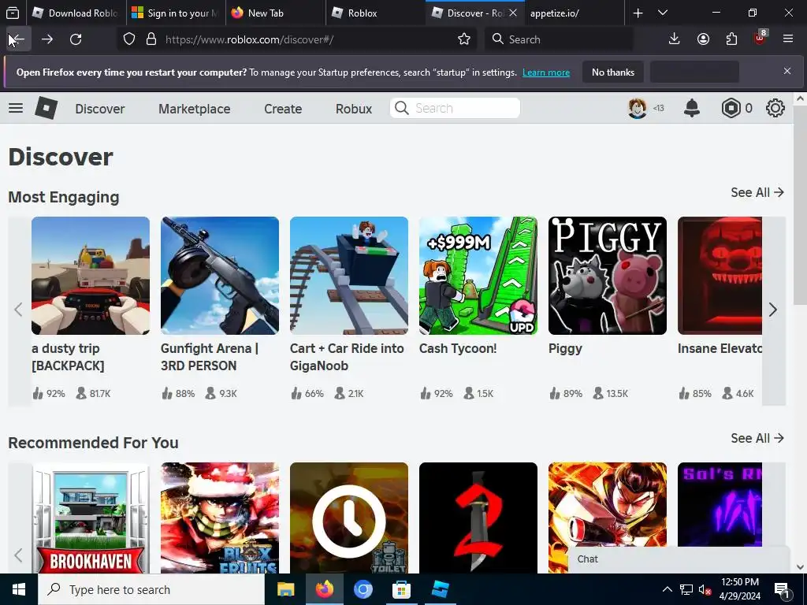The height and width of the screenshot is (605, 807).
Task: Click the Roblox search field
Action: [455, 108]
